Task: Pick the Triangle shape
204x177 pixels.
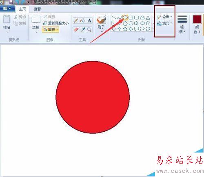Action: pos(148,18)
